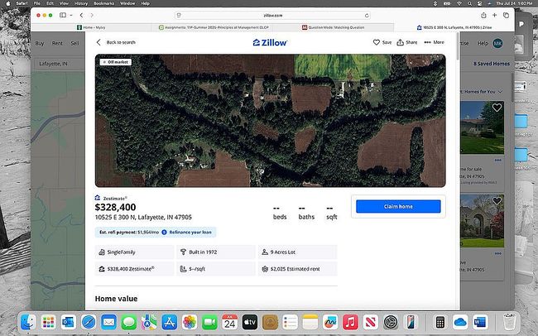This screenshot has width=538, height=336.
Task: Click the Rent nav link behind the listing
Action: pos(57,43)
